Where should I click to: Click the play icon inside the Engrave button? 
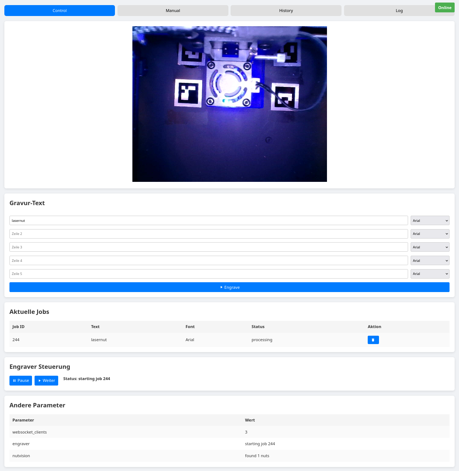(x=221, y=287)
